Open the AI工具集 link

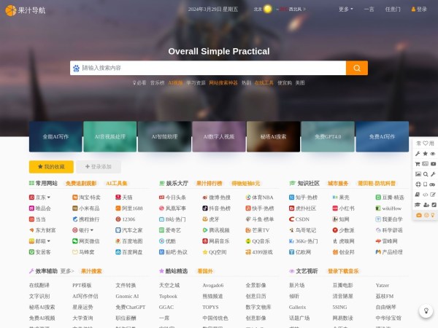click(x=117, y=183)
